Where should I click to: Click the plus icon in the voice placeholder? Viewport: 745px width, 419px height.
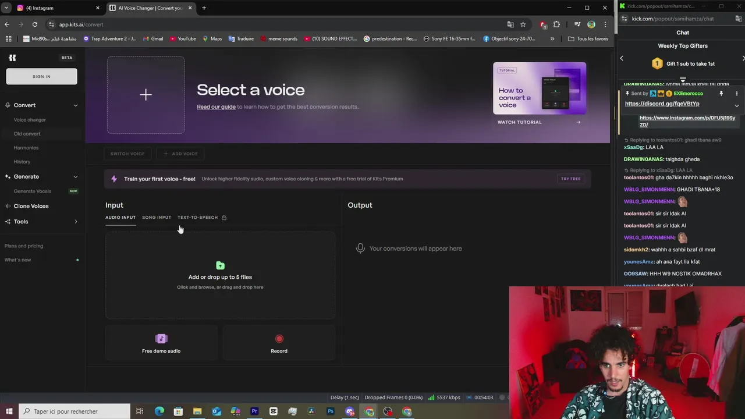click(x=146, y=95)
